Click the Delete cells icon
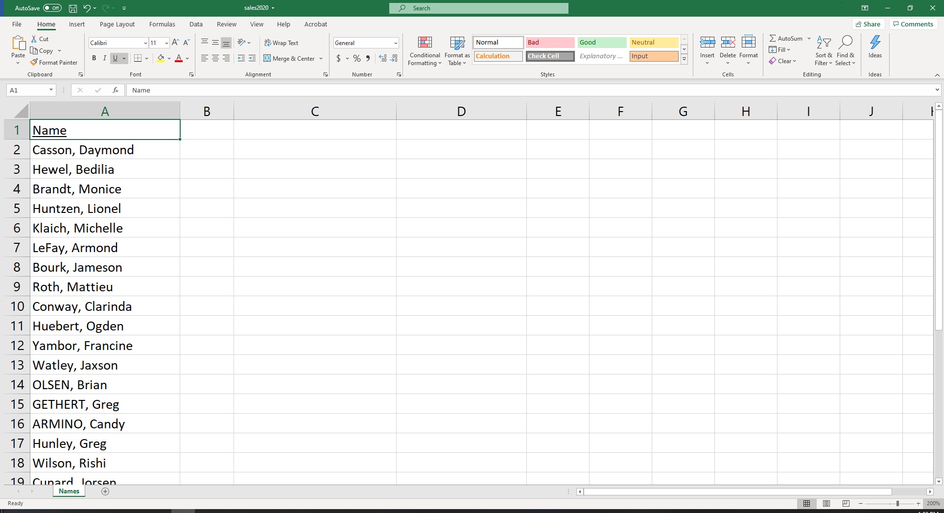The image size is (944, 513). click(x=728, y=43)
